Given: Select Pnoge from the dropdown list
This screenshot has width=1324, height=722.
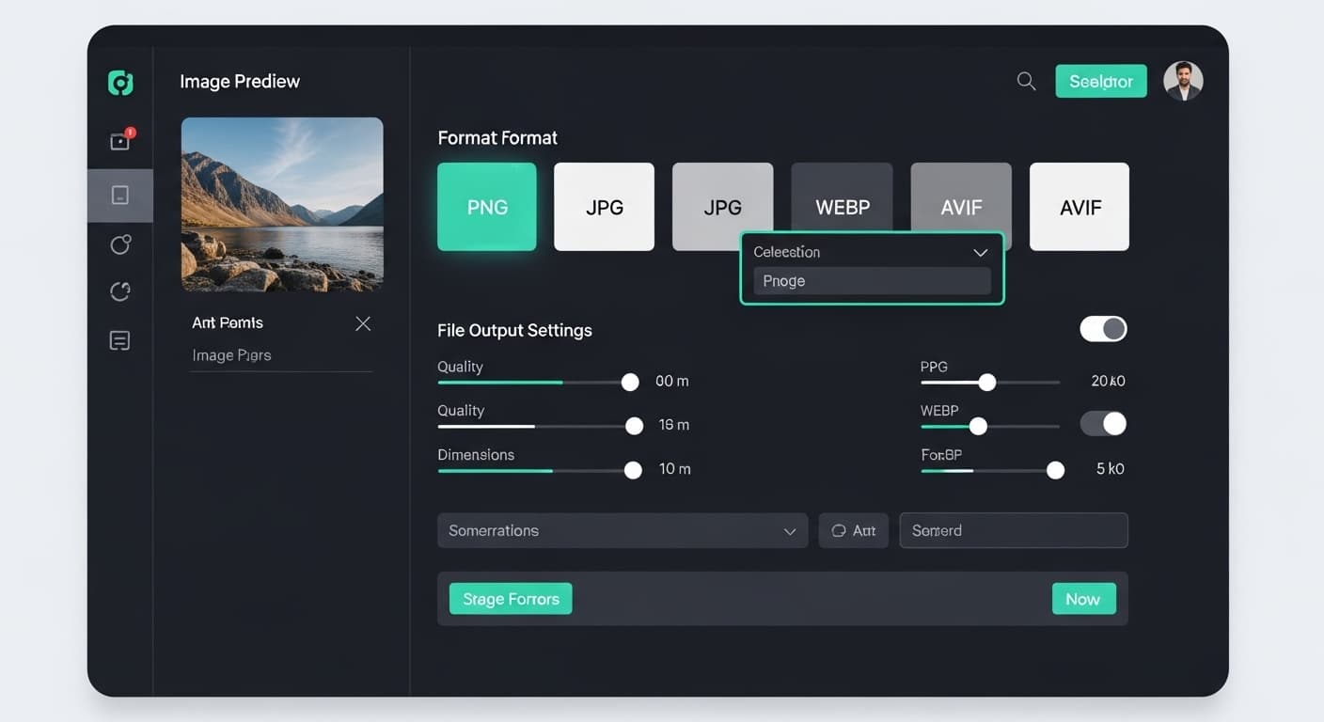Looking at the screenshot, I should 871,280.
